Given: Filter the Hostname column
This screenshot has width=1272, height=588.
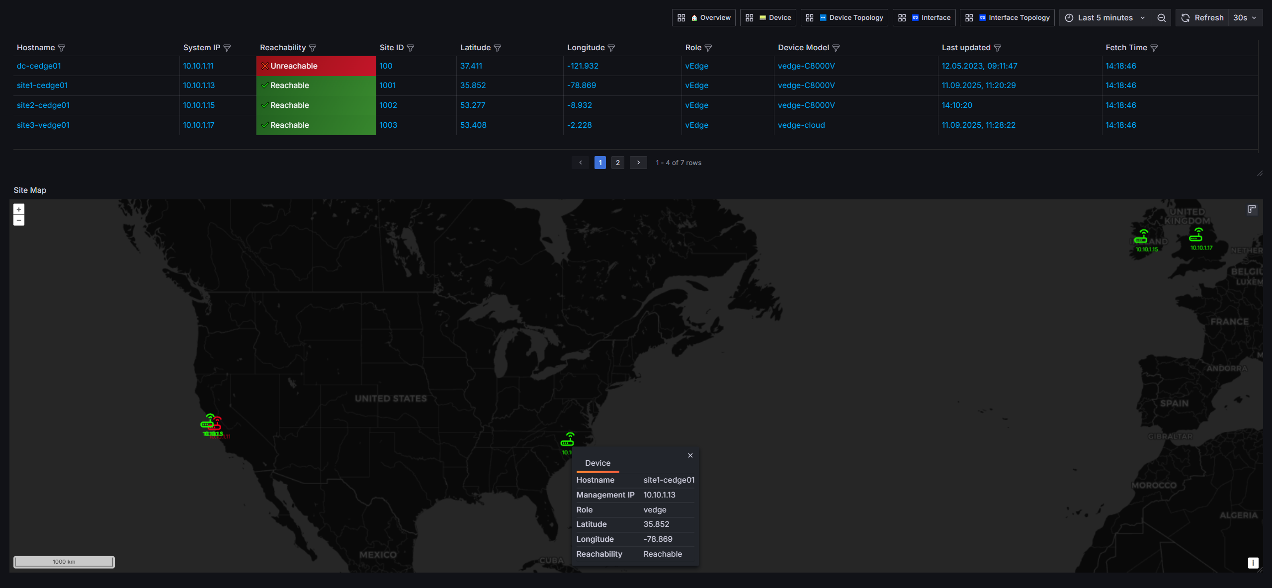Looking at the screenshot, I should [62, 48].
